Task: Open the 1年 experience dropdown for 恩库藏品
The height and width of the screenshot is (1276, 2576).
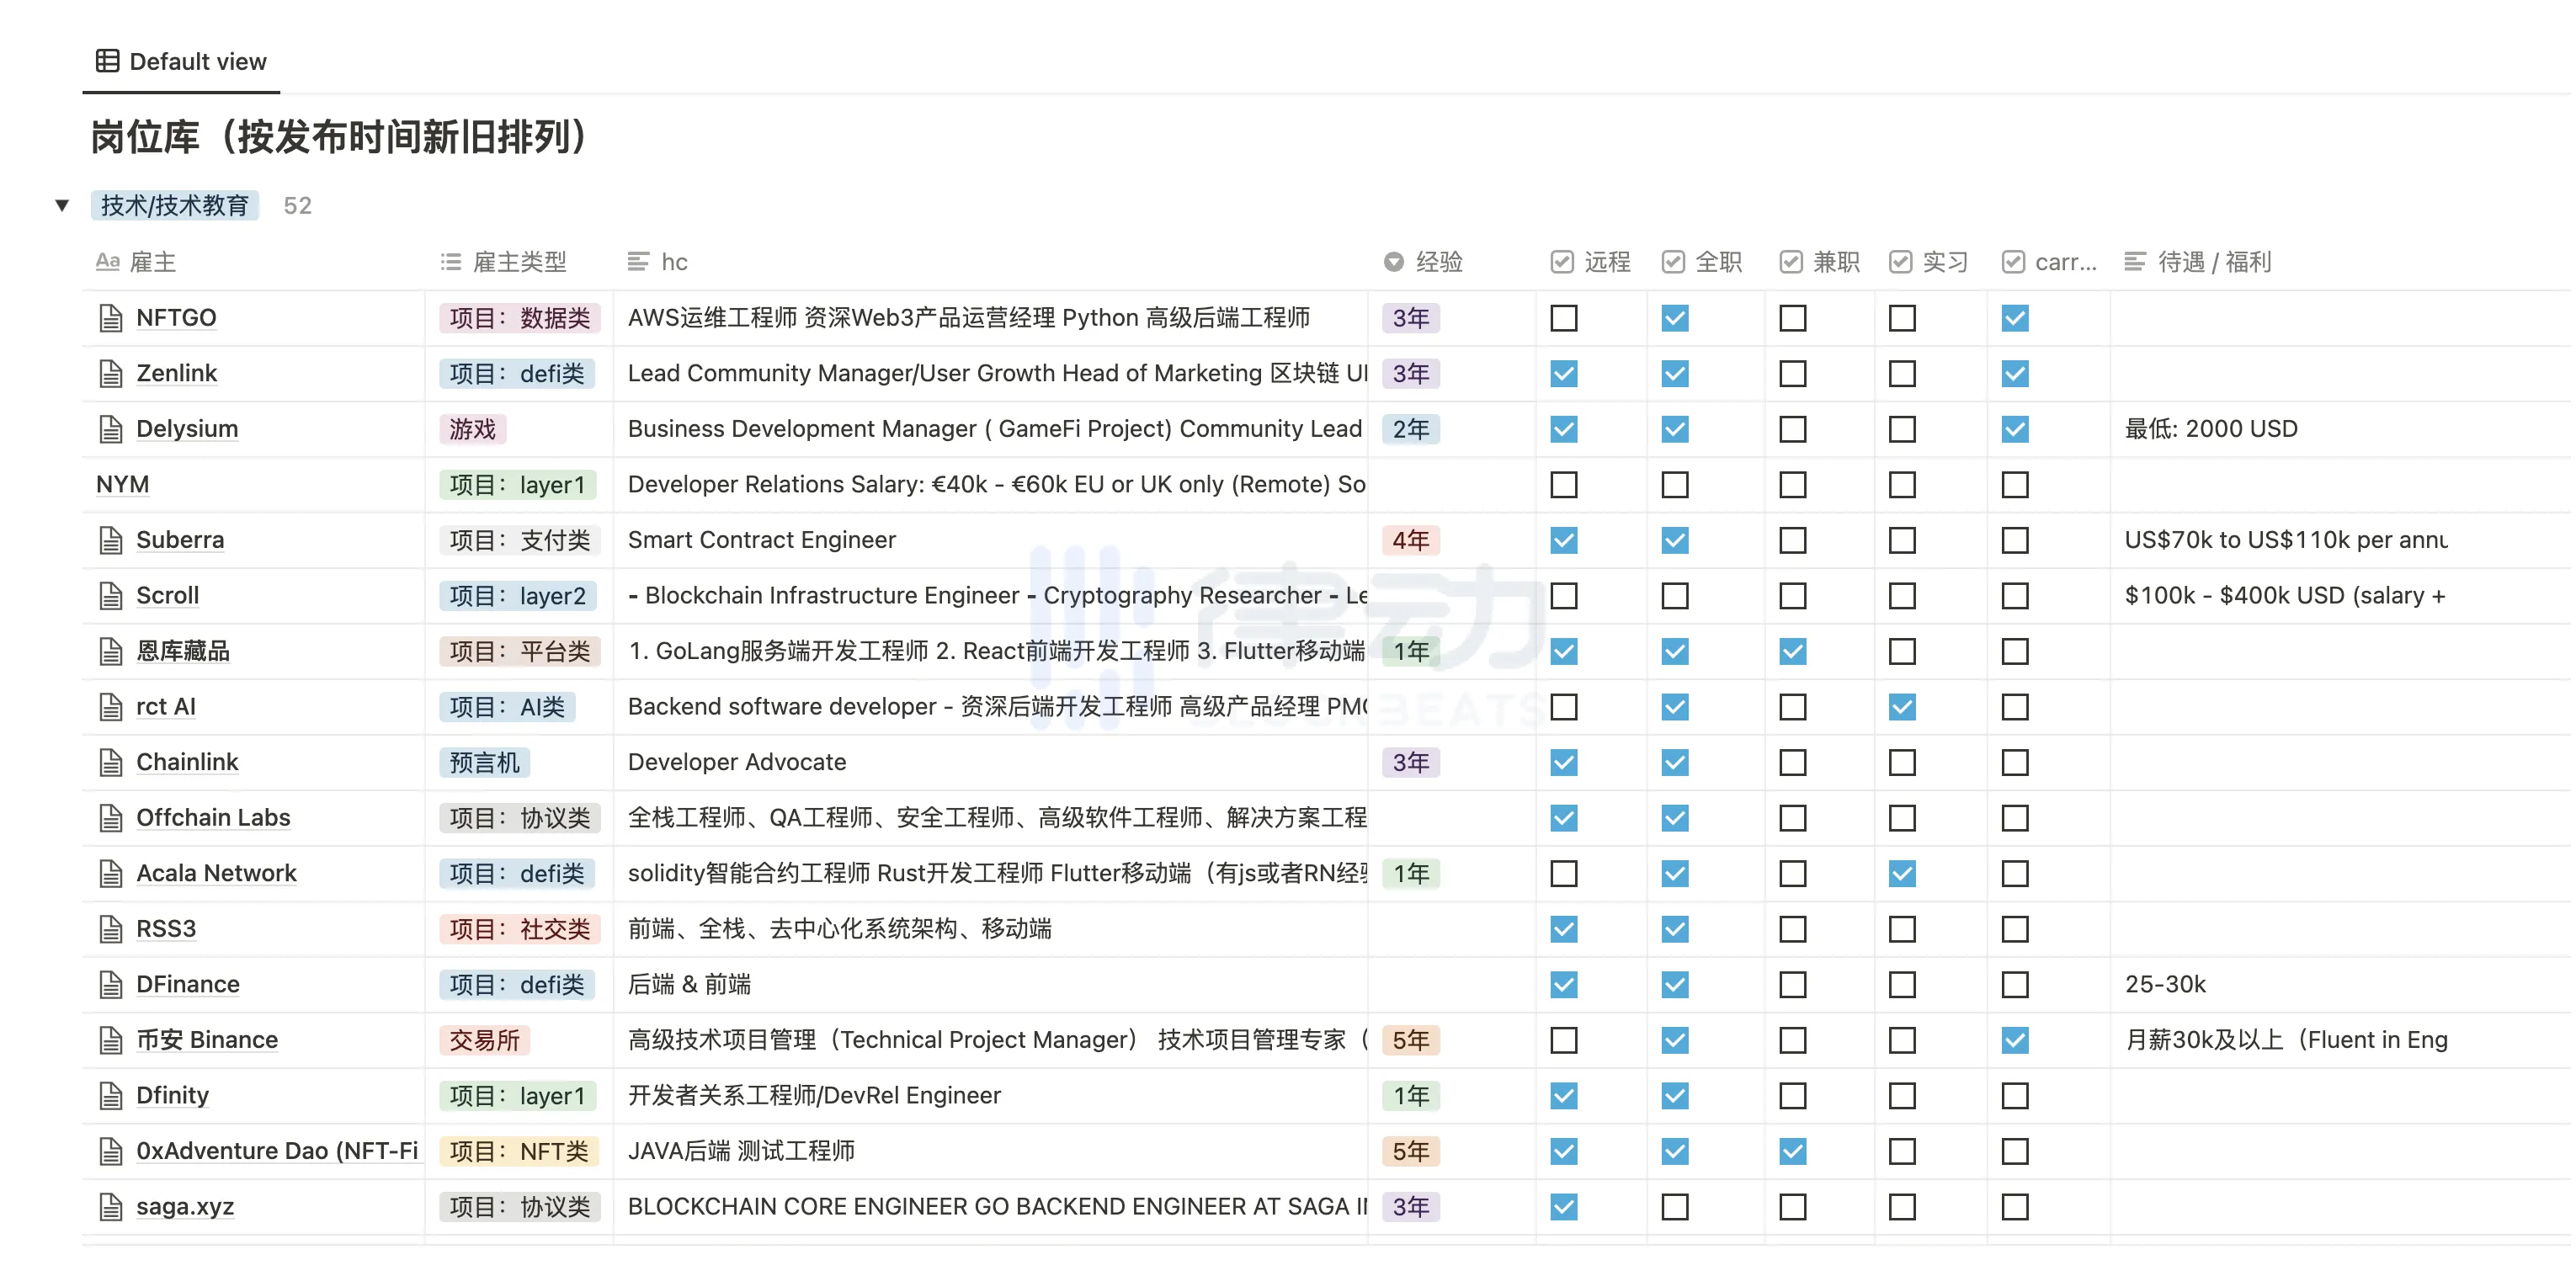Action: (1411, 652)
